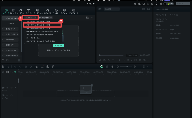Viewport: 192px width, 118px height.
Task: Mute the オーディオ 1 track
Action: click(x=12, y=95)
